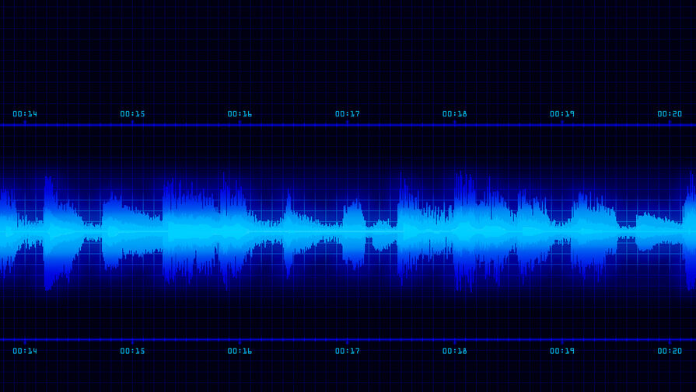Place cursor on waveform at 00:16
This screenshot has height=392, width=696.
(x=240, y=231)
